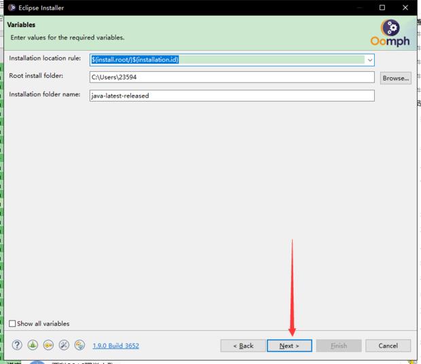This screenshot has height=364, width=421.
Task: Open the SSH key settings icon
Action: tap(48, 345)
